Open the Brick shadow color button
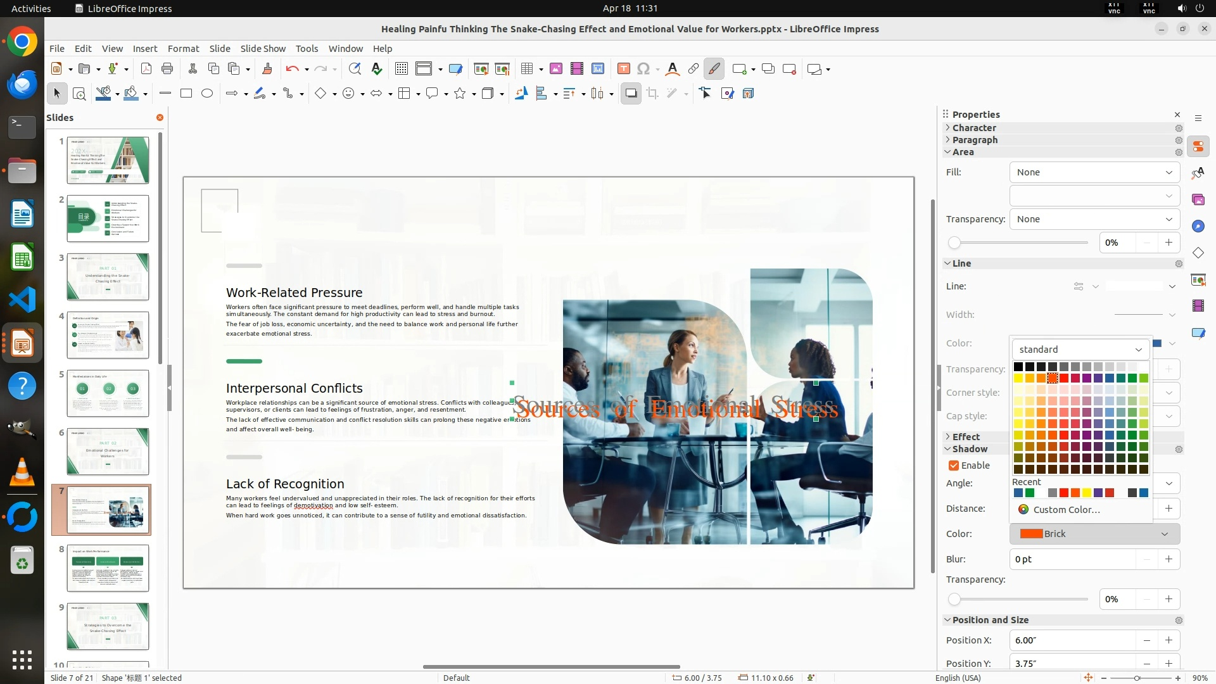Screen dimensions: 1216x684 pos(1094,534)
